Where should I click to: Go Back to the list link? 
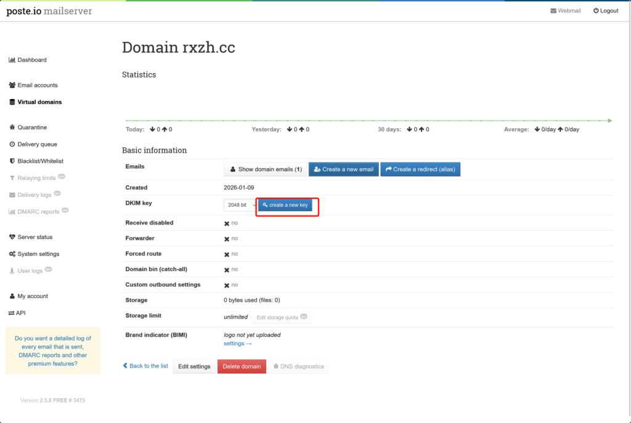(145, 366)
